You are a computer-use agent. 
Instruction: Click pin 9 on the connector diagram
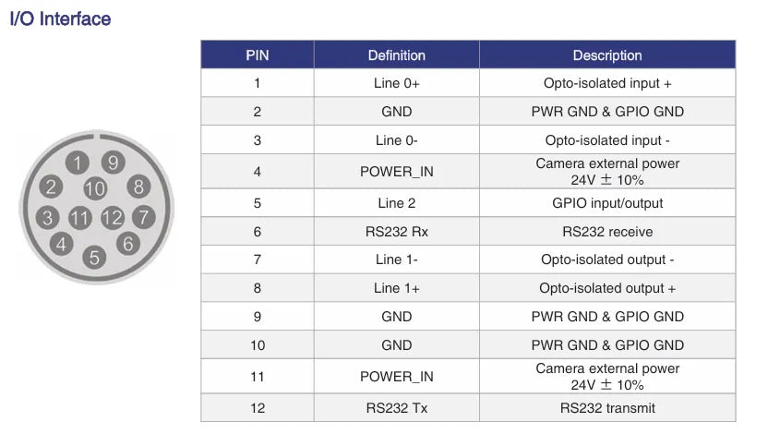(113, 163)
